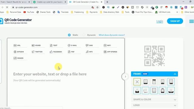
Task: Open the Personal Data bookmarks folder
Action: tap(14, 12)
